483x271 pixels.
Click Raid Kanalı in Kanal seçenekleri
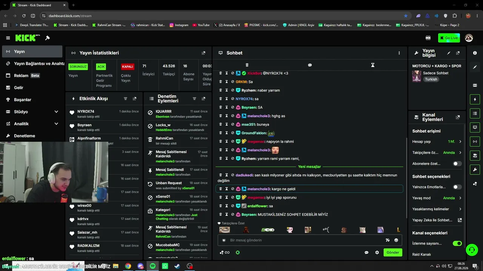(x=421, y=254)
